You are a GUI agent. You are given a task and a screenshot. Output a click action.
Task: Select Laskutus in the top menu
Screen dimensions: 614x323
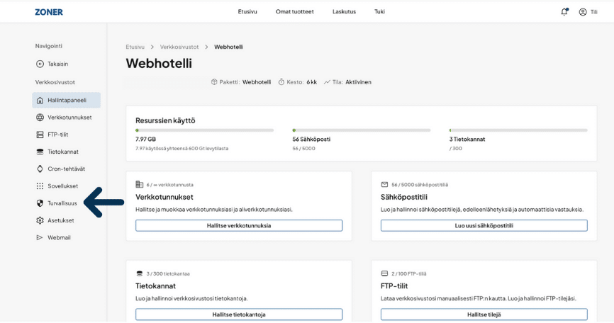344,12
